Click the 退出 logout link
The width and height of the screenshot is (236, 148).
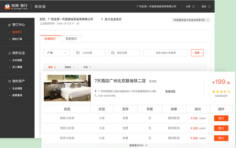(x=204, y=6)
